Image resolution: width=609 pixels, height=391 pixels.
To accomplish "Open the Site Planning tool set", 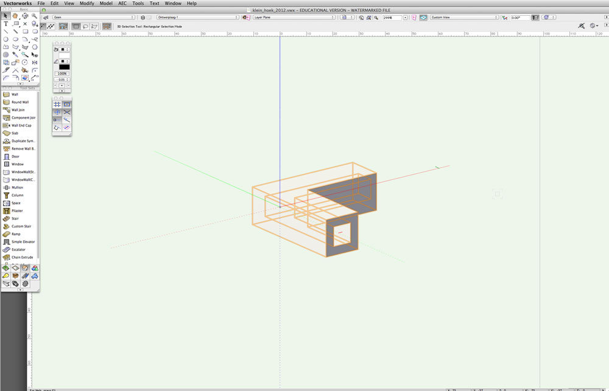I will coord(5,268).
